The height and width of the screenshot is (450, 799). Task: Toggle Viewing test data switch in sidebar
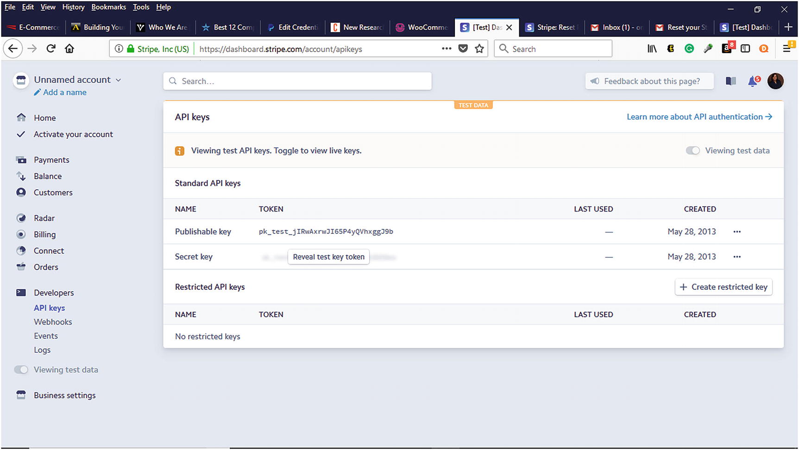(x=21, y=369)
